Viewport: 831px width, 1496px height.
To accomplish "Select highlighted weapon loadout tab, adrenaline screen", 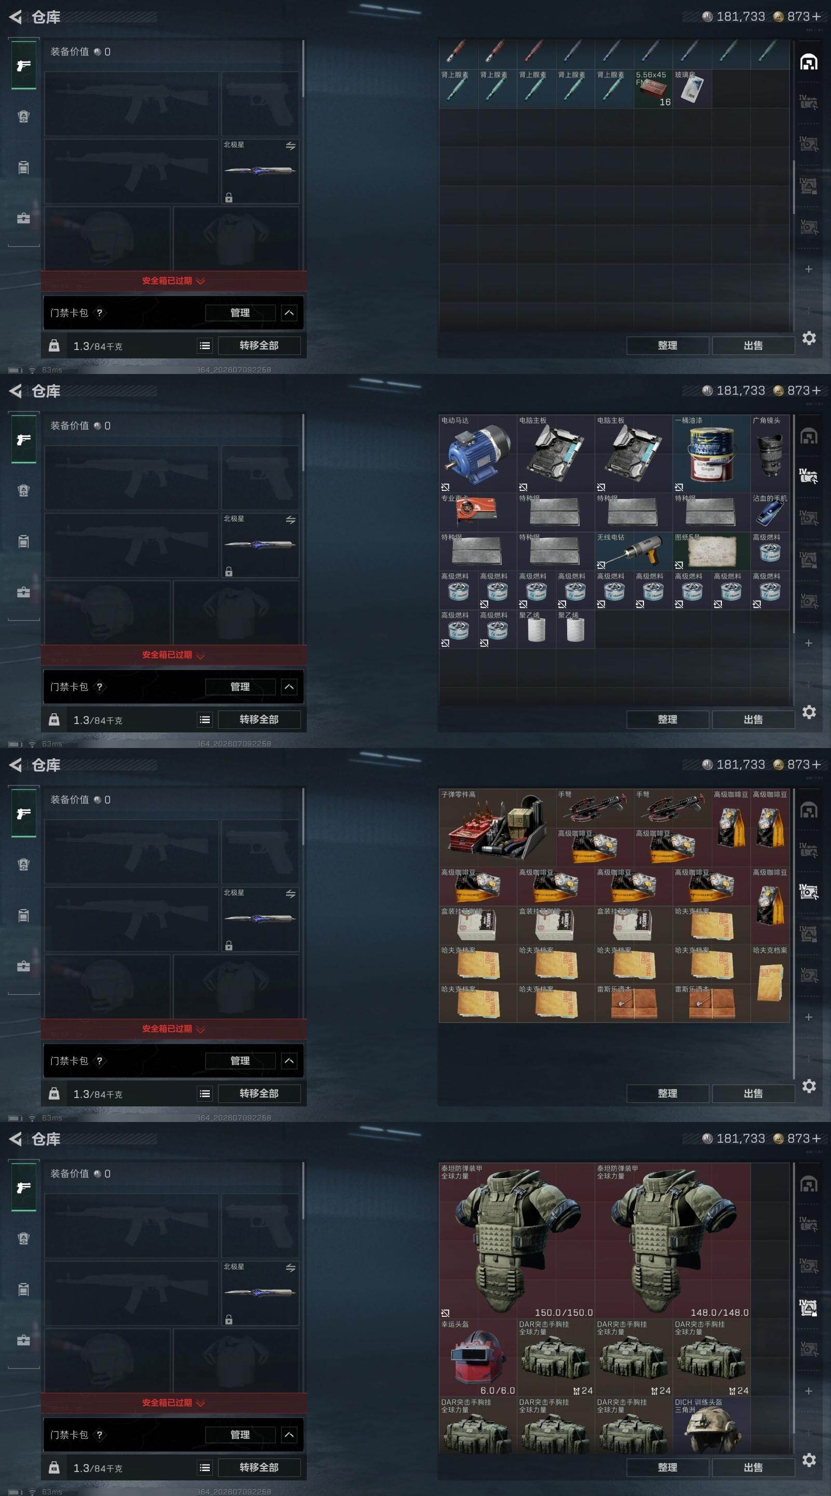I will tap(24, 65).
